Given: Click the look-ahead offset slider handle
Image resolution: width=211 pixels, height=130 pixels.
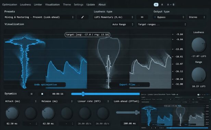Looking at the screenshot, I should point(136,113).
